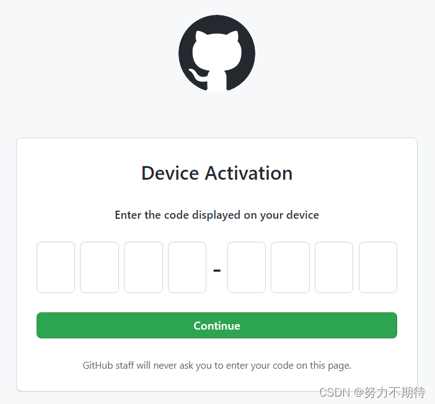The height and width of the screenshot is (404, 435).
Task: Focus the first code digit box
Action: [56, 267]
